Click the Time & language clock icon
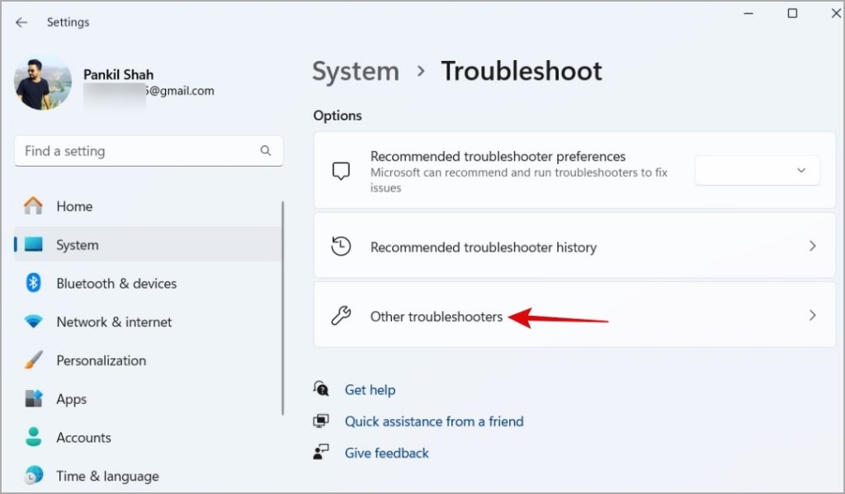Screen dimensions: 845x494 pyautogui.click(x=33, y=476)
